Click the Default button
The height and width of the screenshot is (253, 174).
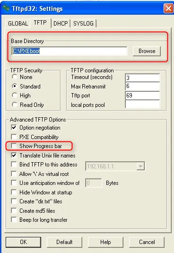click(64, 242)
